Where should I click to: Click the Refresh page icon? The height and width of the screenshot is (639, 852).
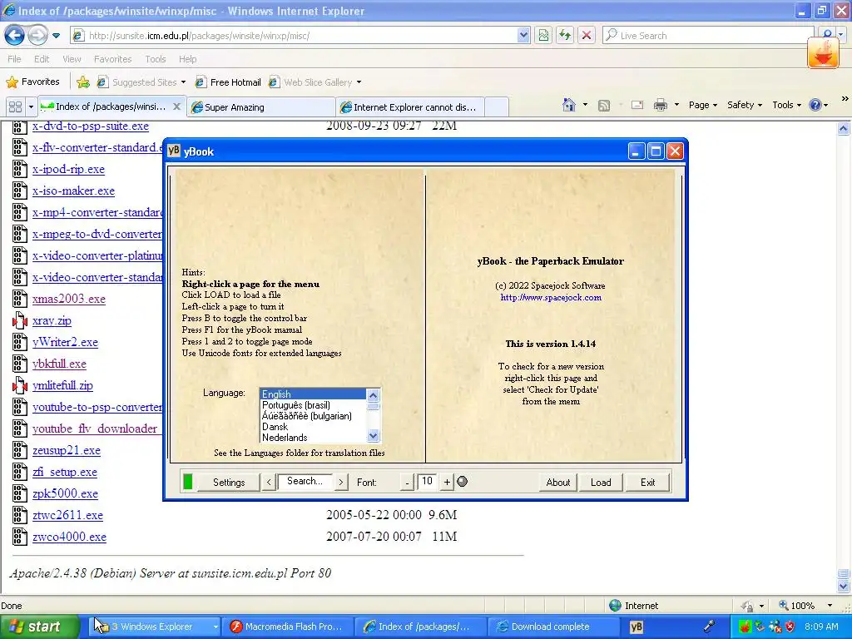[565, 35]
